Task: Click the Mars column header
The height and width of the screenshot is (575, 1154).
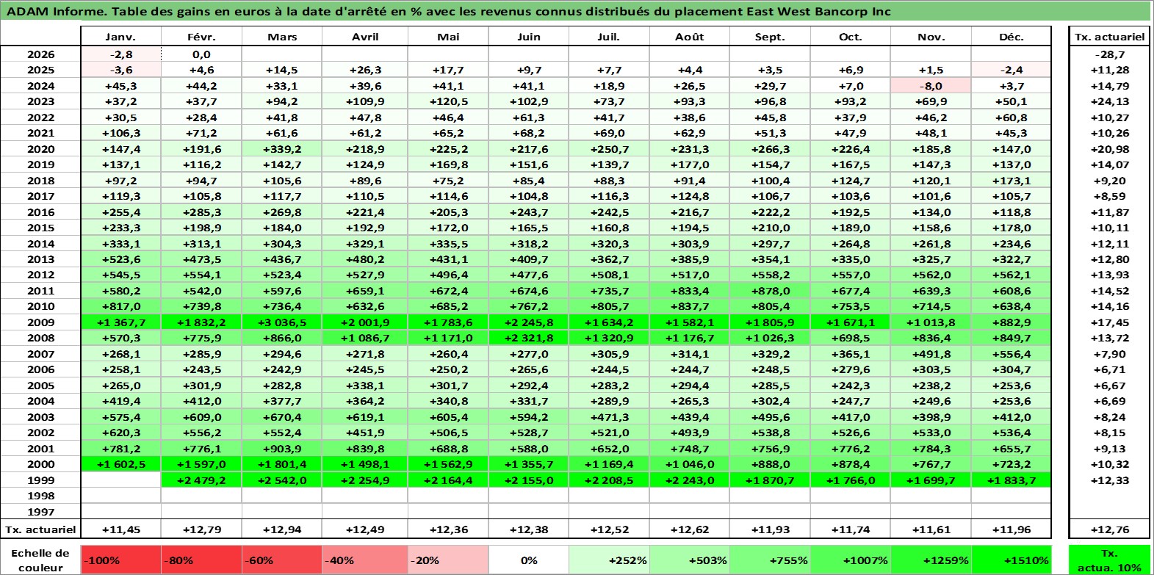Action: [282, 37]
